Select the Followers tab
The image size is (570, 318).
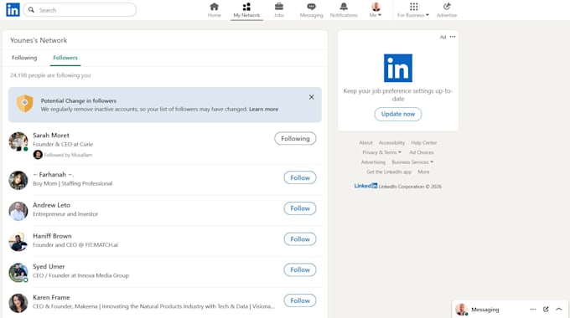coord(65,58)
